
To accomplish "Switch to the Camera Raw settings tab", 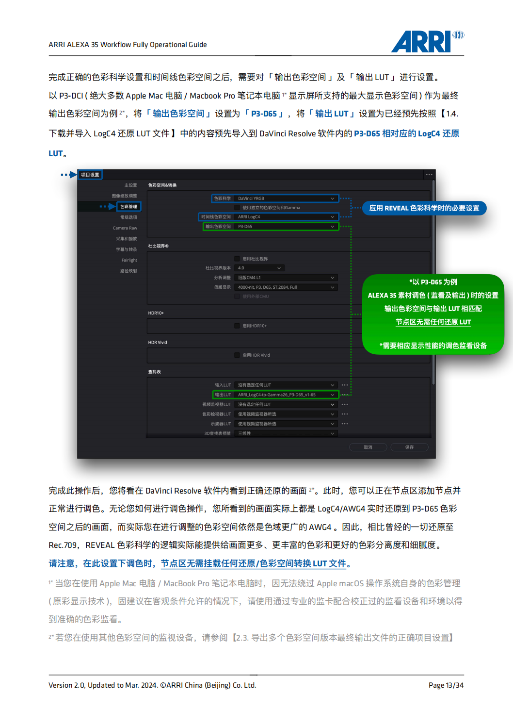I will [125, 228].
